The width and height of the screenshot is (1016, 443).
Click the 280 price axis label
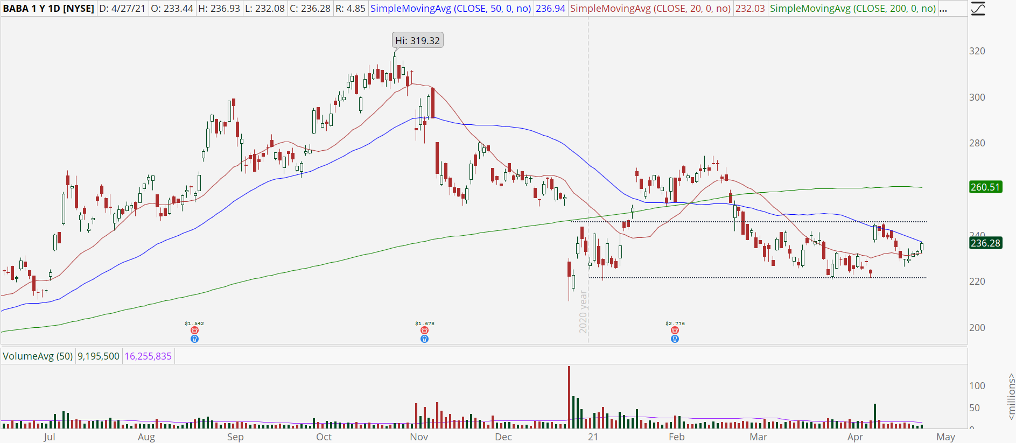point(977,143)
